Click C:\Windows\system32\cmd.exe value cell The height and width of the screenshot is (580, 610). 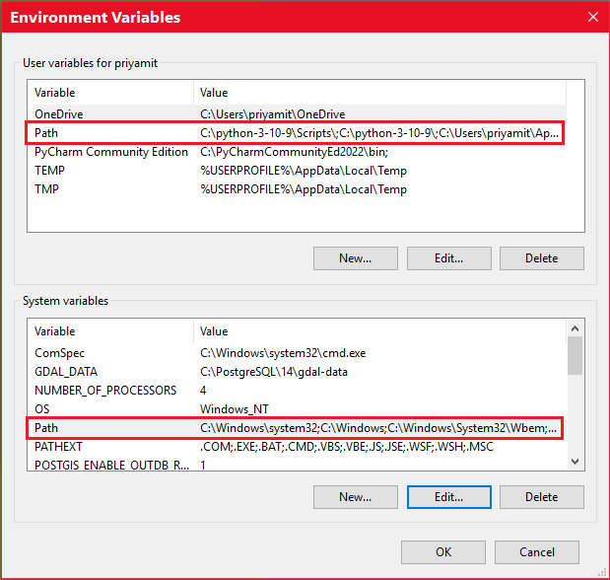(283, 353)
